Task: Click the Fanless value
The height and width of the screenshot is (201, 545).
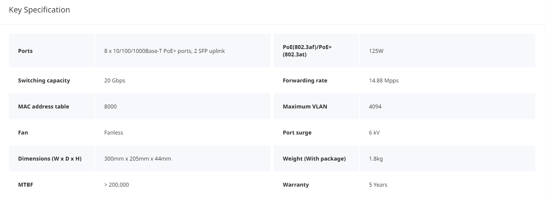Action: pyautogui.click(x=114, y=133)
